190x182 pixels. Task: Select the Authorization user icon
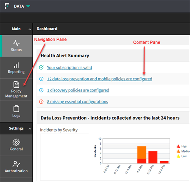[x=16, y=164]
